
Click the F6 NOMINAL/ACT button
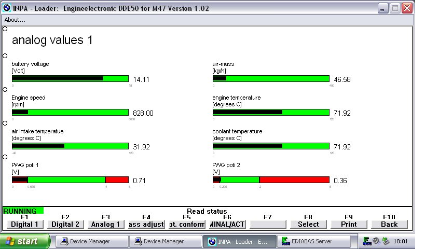(x=227, y=224)
